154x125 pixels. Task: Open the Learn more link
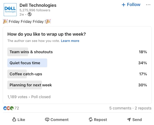coord(70,41)
